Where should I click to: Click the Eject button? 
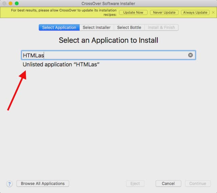pyautogui.click(x=135, y=184)
